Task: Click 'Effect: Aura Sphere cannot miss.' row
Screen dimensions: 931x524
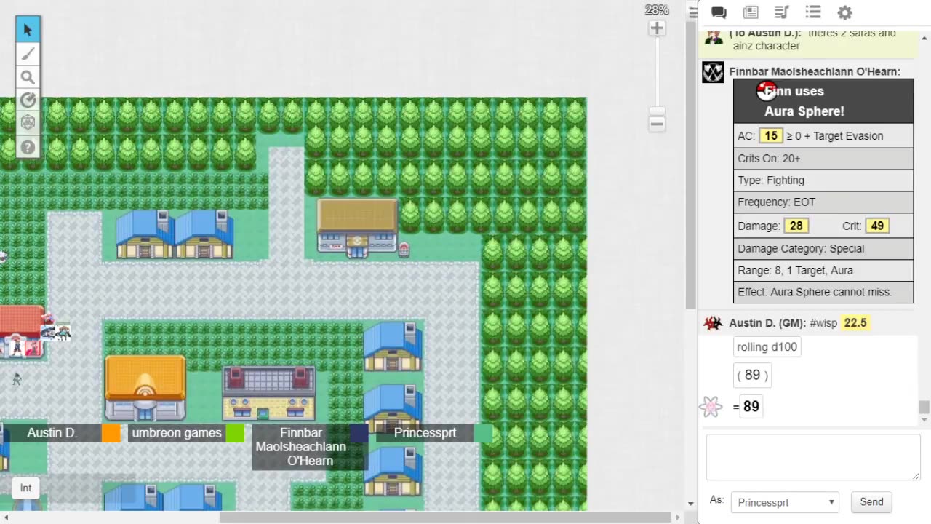Action: pos(823,293)
